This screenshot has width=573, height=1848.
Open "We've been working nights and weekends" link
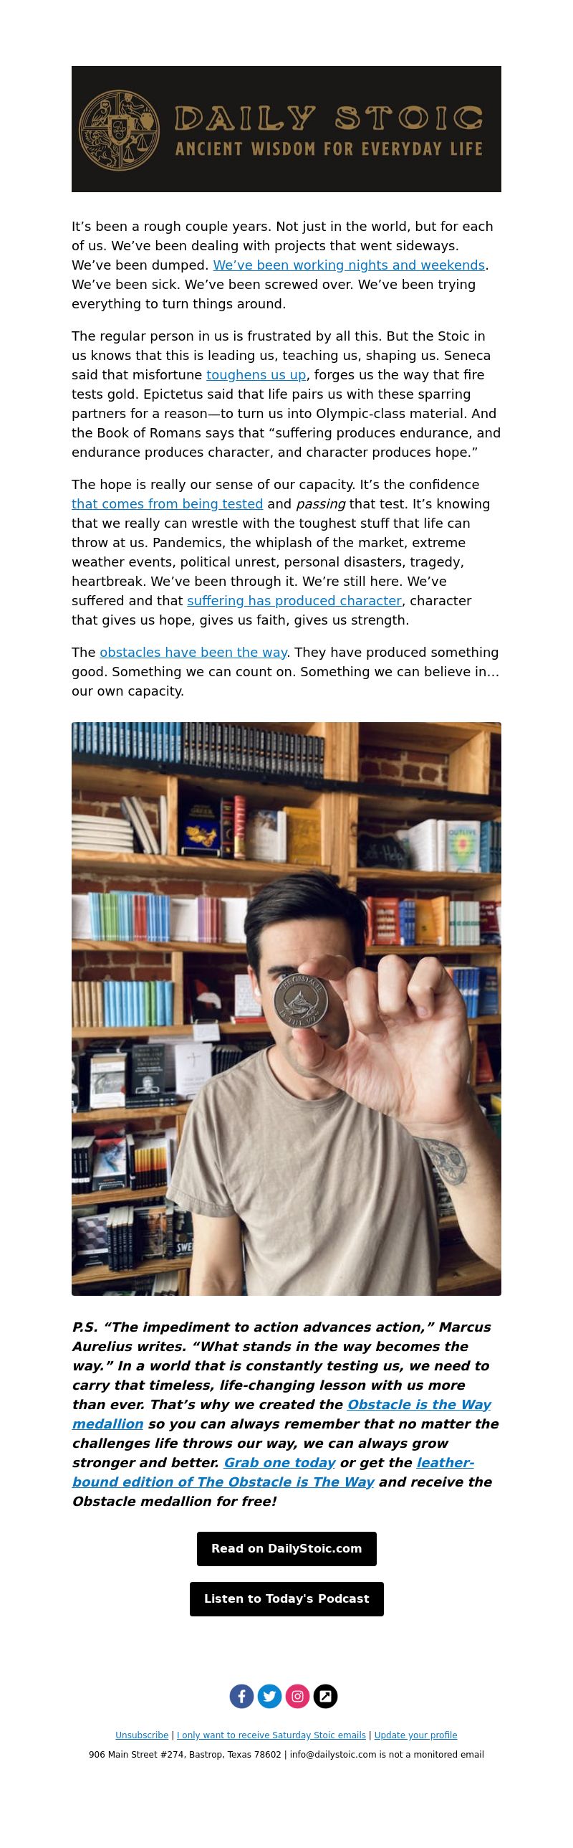pyautogui.click(x=349, y=265)
